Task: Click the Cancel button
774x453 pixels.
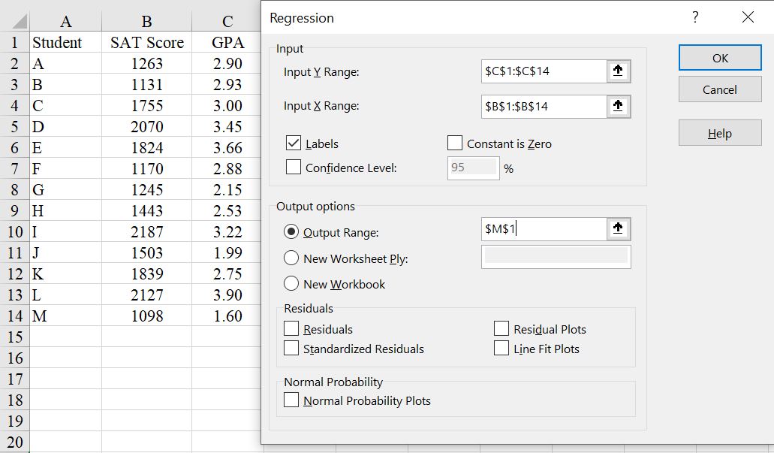Action: (x=719, y=89)
